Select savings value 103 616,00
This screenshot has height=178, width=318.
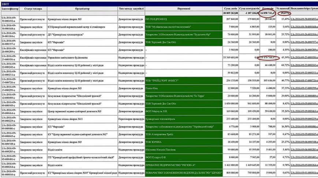[270, 81]
